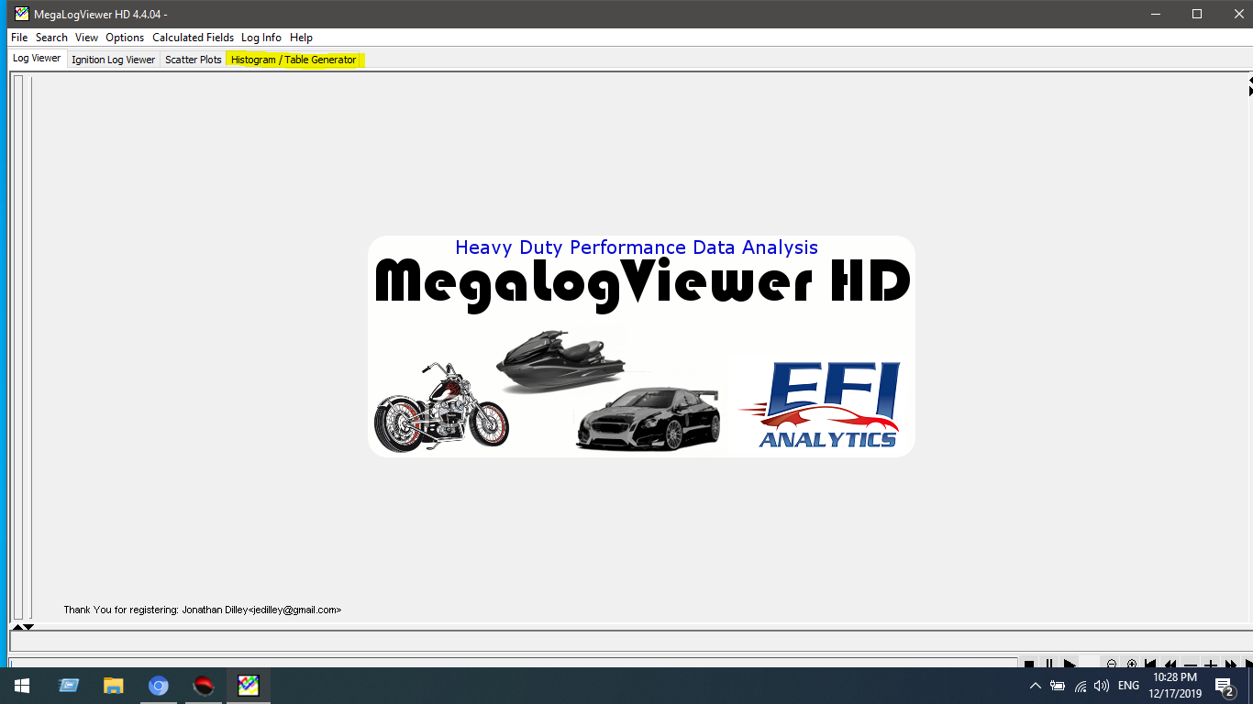The width and height of the screenshot is (1253, 704).
Task: Click the rewind double-arrow icon
Action: (x=1170, y=664)
